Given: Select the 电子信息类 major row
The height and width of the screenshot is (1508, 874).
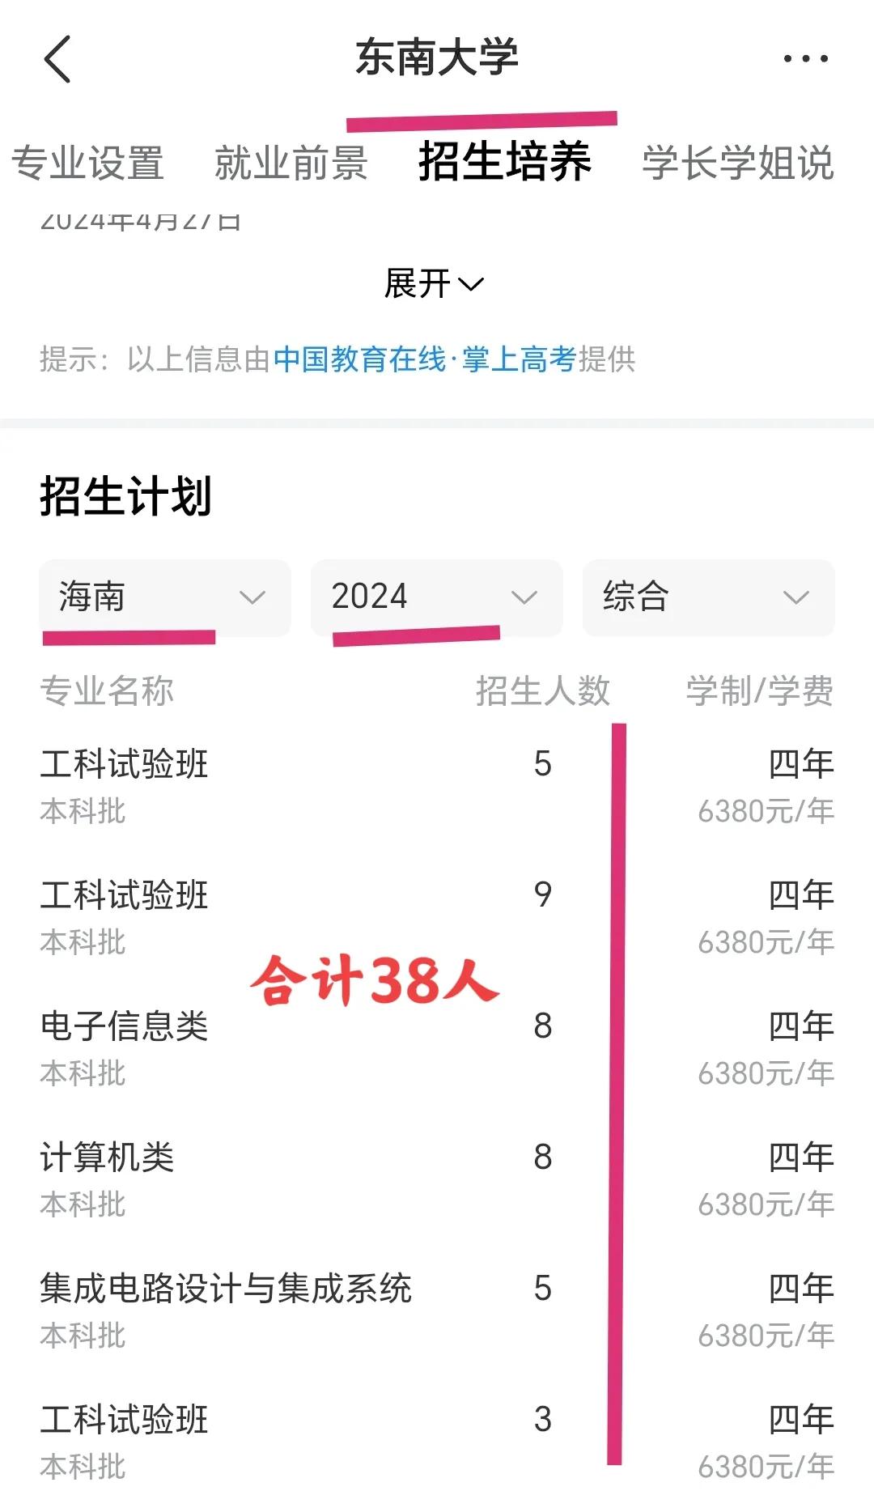Looking at the screenshot, I should click(x=437, y=1048).
